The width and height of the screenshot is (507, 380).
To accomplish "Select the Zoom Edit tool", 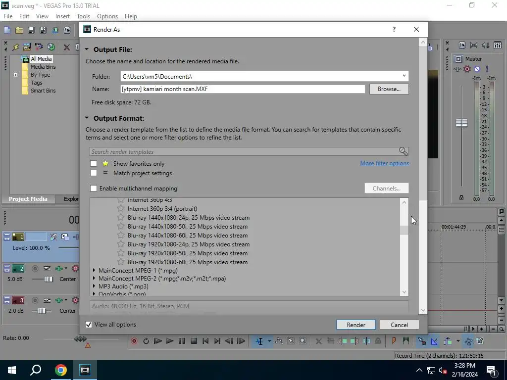I will pyautogui.click(x=303, y=341).
